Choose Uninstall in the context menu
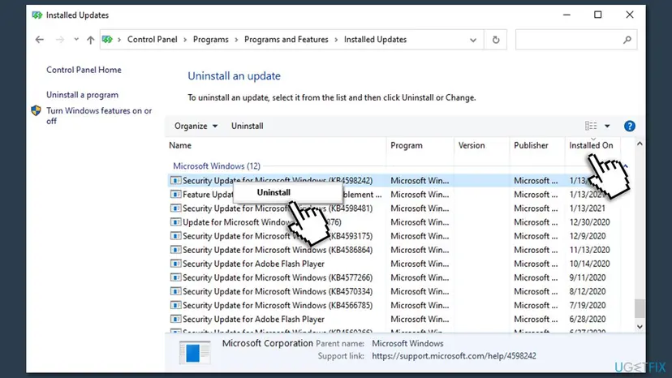 point(274,192)
